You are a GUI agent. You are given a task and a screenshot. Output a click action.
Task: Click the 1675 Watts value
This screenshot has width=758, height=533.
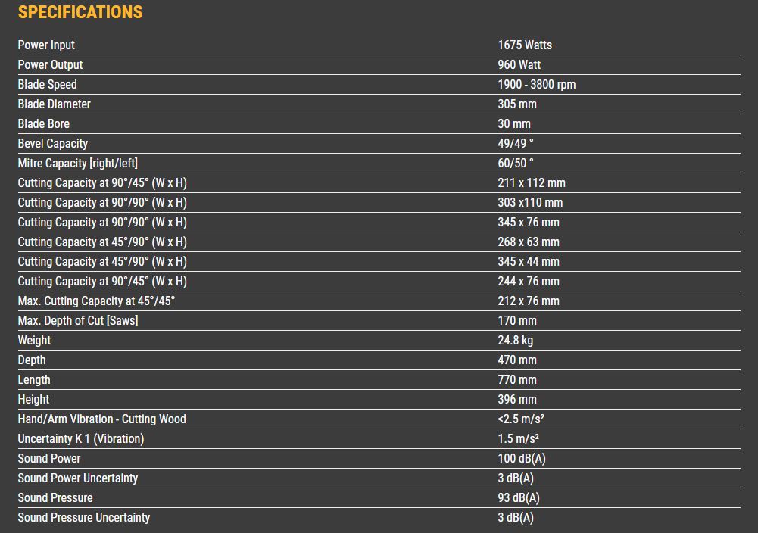pyautogui.click(x=525, y=45)
